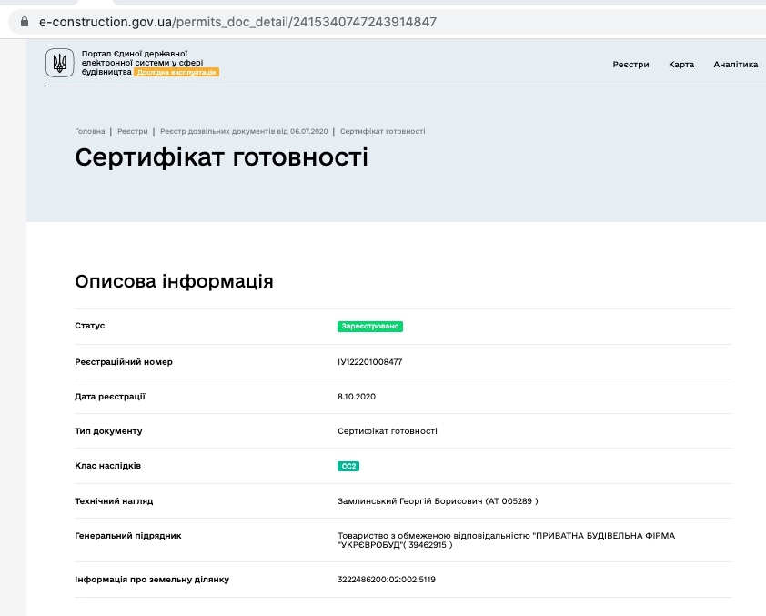Image resolution: width=766 pixels, height=616 pixels.
Task: Click the Технічний нагляд label
Action: coord(114,501)
